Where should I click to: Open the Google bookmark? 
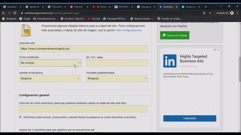(25, 19)
